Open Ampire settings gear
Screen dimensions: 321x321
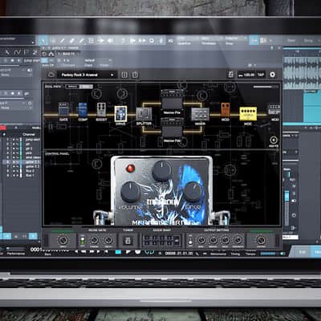click(272, 75)
